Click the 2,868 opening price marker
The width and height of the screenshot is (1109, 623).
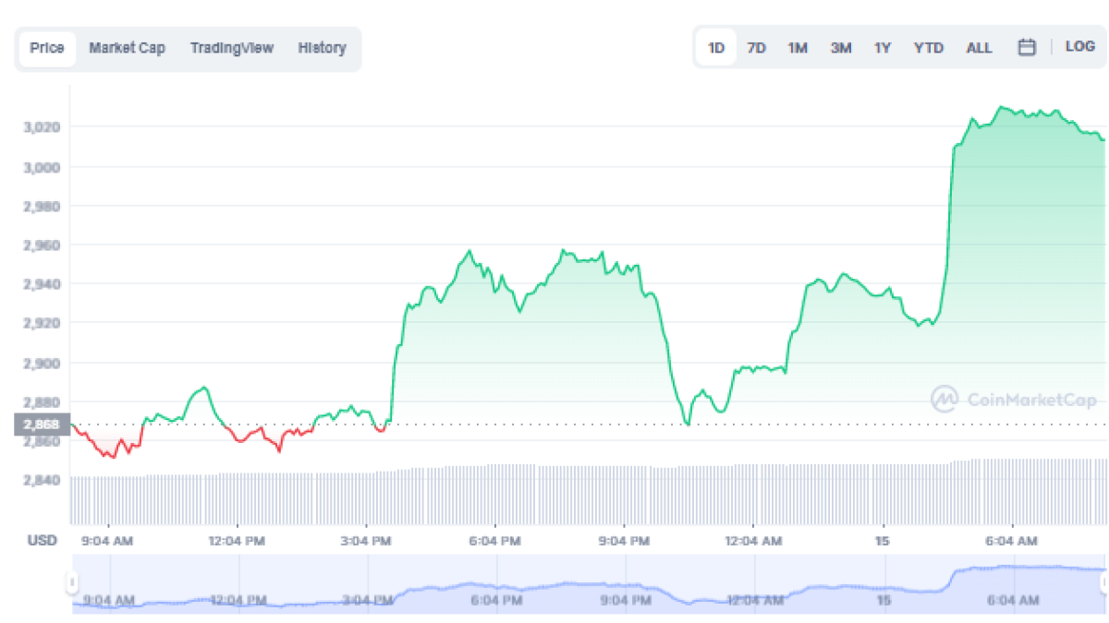click(x=42, y=425)
